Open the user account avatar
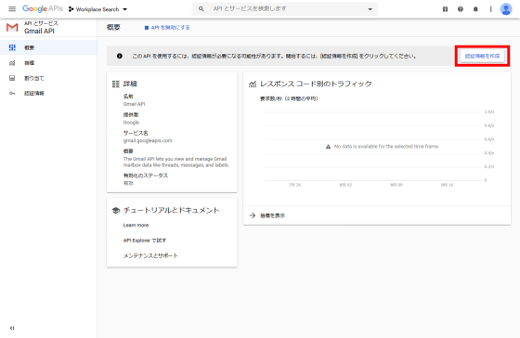The width and height of the screenshot is (520, 338). pos(506,9)
